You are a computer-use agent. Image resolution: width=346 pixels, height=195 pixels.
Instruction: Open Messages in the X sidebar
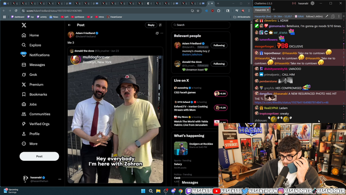tap(34, 65)
